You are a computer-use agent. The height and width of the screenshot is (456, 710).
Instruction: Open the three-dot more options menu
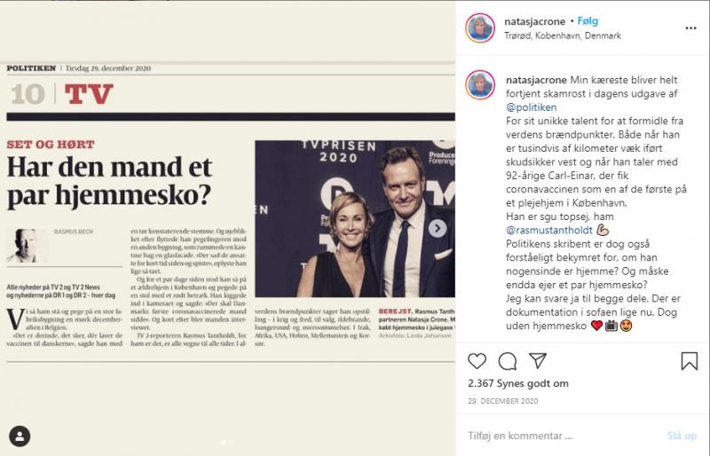pos(691,28)
